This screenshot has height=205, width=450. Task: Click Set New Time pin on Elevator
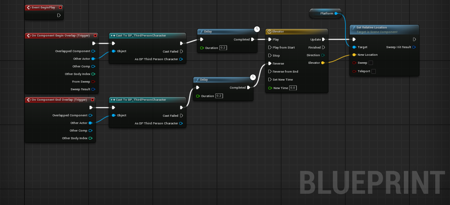pyautogui.click(x=270, y=79)
